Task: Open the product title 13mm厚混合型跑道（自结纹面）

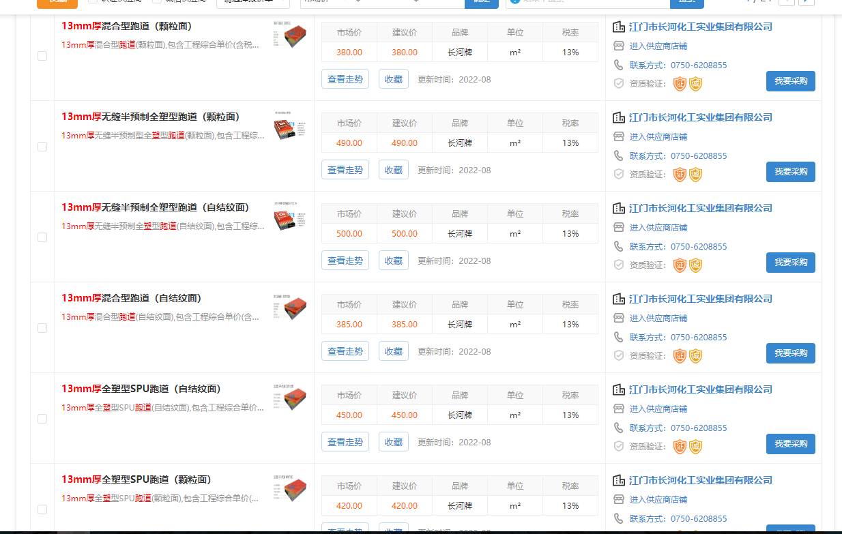Action: [131, 298]
